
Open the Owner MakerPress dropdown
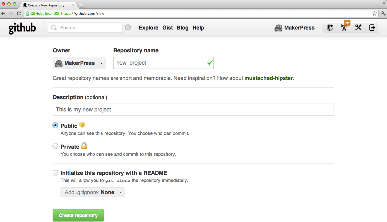79,63
